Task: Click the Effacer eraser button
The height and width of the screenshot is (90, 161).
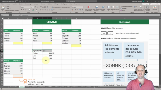Action: (x=123, y=10)
